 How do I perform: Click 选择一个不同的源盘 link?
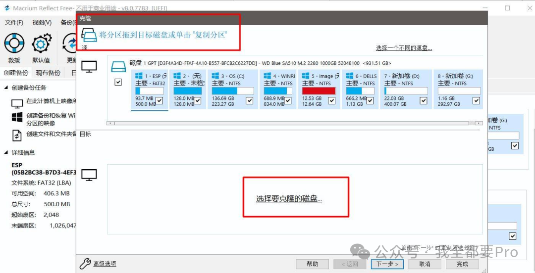coord(404,48)
